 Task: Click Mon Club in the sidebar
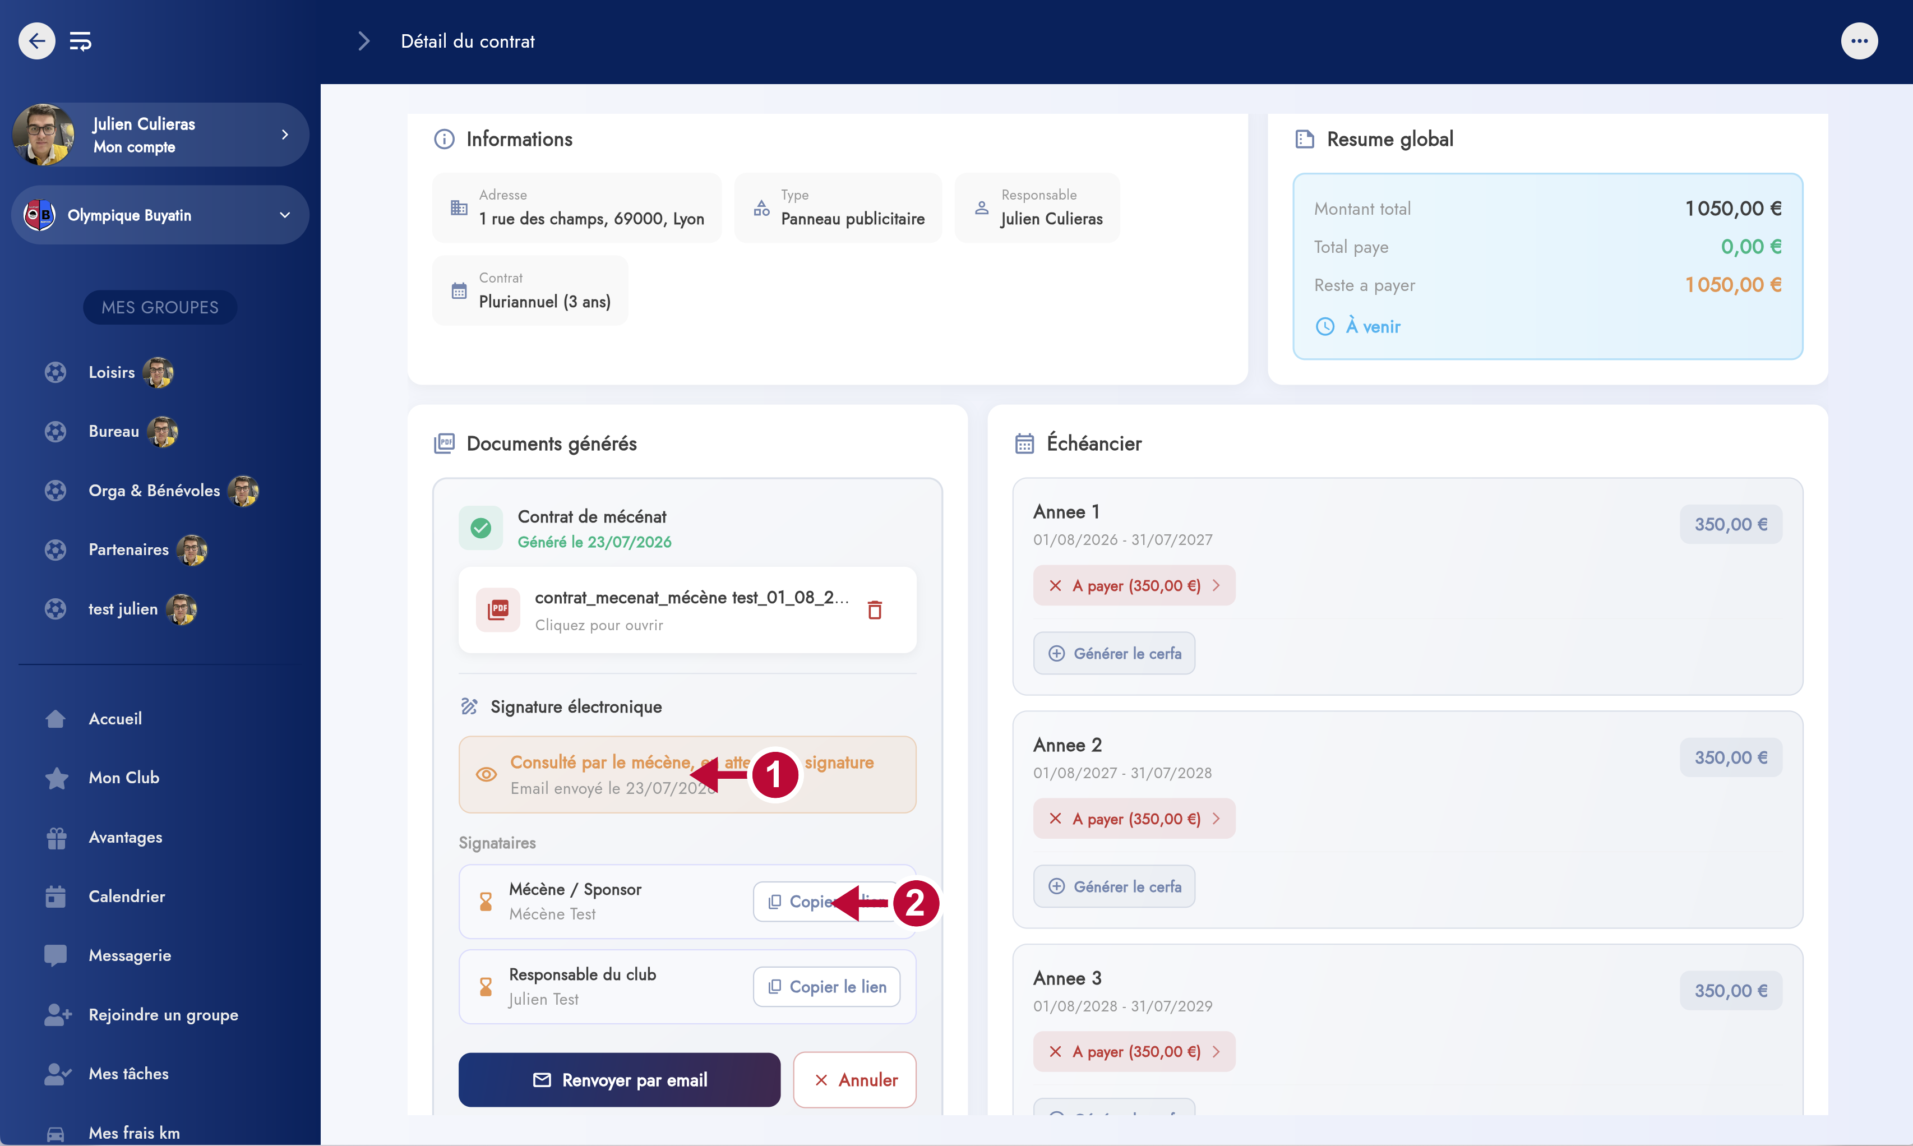pos(123,778)
